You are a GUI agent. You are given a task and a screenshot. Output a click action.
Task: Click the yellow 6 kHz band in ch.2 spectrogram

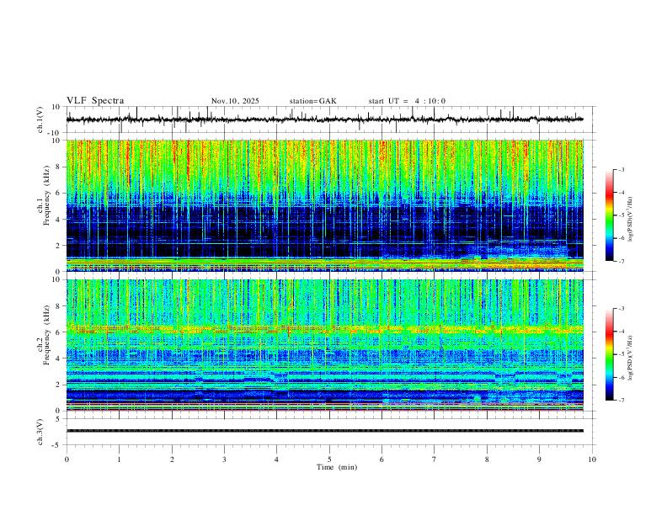pos(324,329)
